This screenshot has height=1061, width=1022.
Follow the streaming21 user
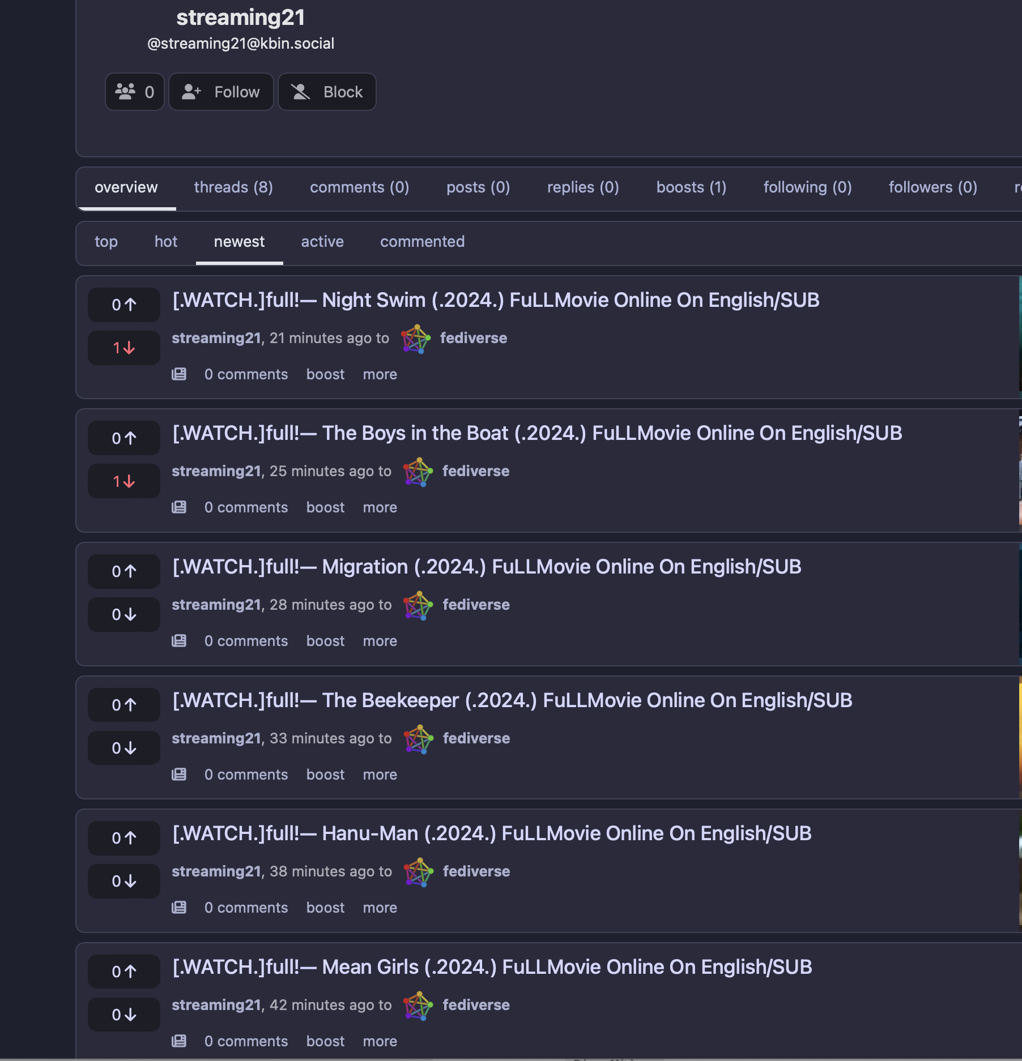tap(221, 92)
